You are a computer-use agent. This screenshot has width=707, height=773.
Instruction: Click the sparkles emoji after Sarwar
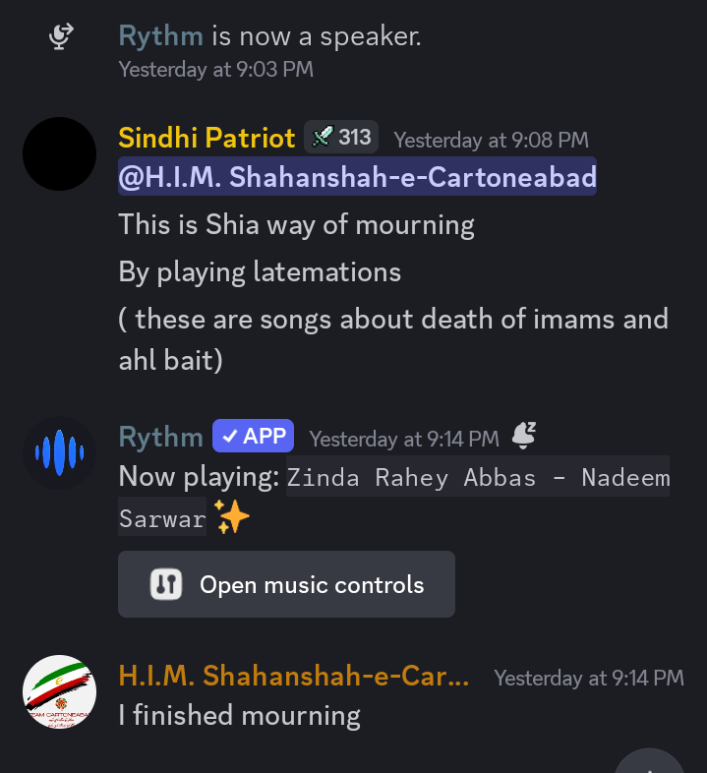point(232,517)
